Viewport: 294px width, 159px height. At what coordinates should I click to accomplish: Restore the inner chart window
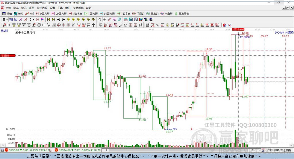287,8
